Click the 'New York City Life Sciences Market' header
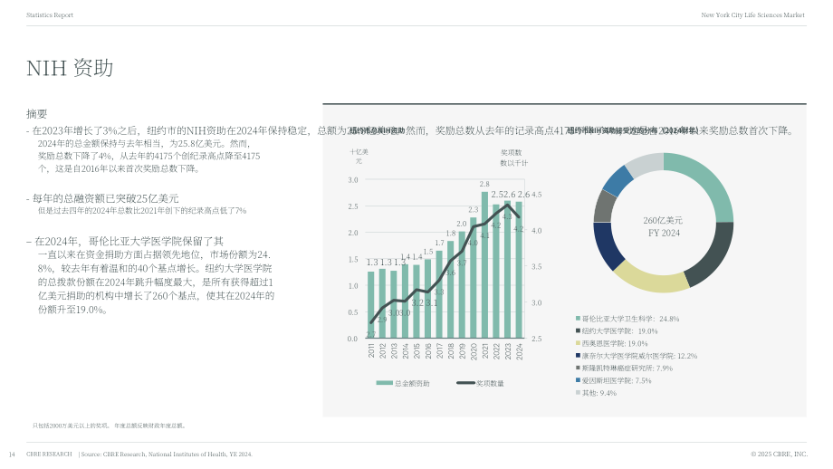833x469 pixels. click(752, 14)
